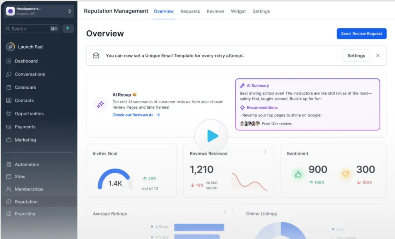395x239 pixels.
Task: Select the 5 Stars legend dot
Action: [152, 226]
